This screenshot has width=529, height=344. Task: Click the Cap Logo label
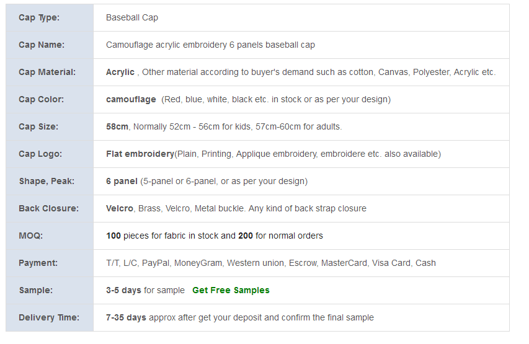[40, 154]
